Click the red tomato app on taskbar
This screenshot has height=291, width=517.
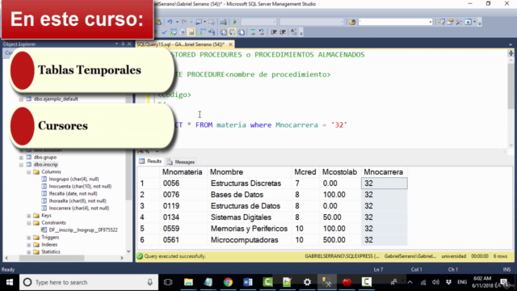[x=347, y=282]
